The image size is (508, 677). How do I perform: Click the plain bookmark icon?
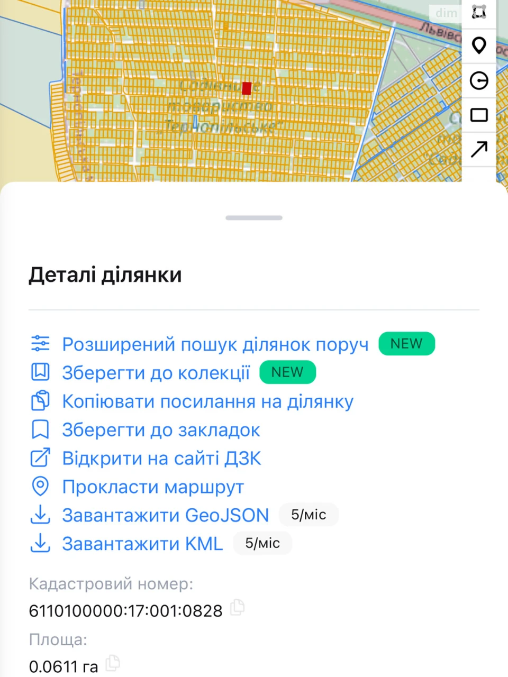[40, 429]
